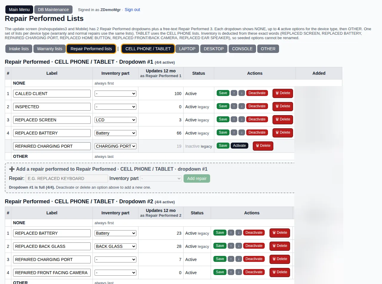
Task: Open inventory part dropdown for CALLED CLIENT
Action: point(115,94)
